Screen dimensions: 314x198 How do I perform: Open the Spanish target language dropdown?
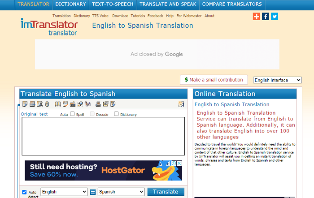(x=121, y=192)
